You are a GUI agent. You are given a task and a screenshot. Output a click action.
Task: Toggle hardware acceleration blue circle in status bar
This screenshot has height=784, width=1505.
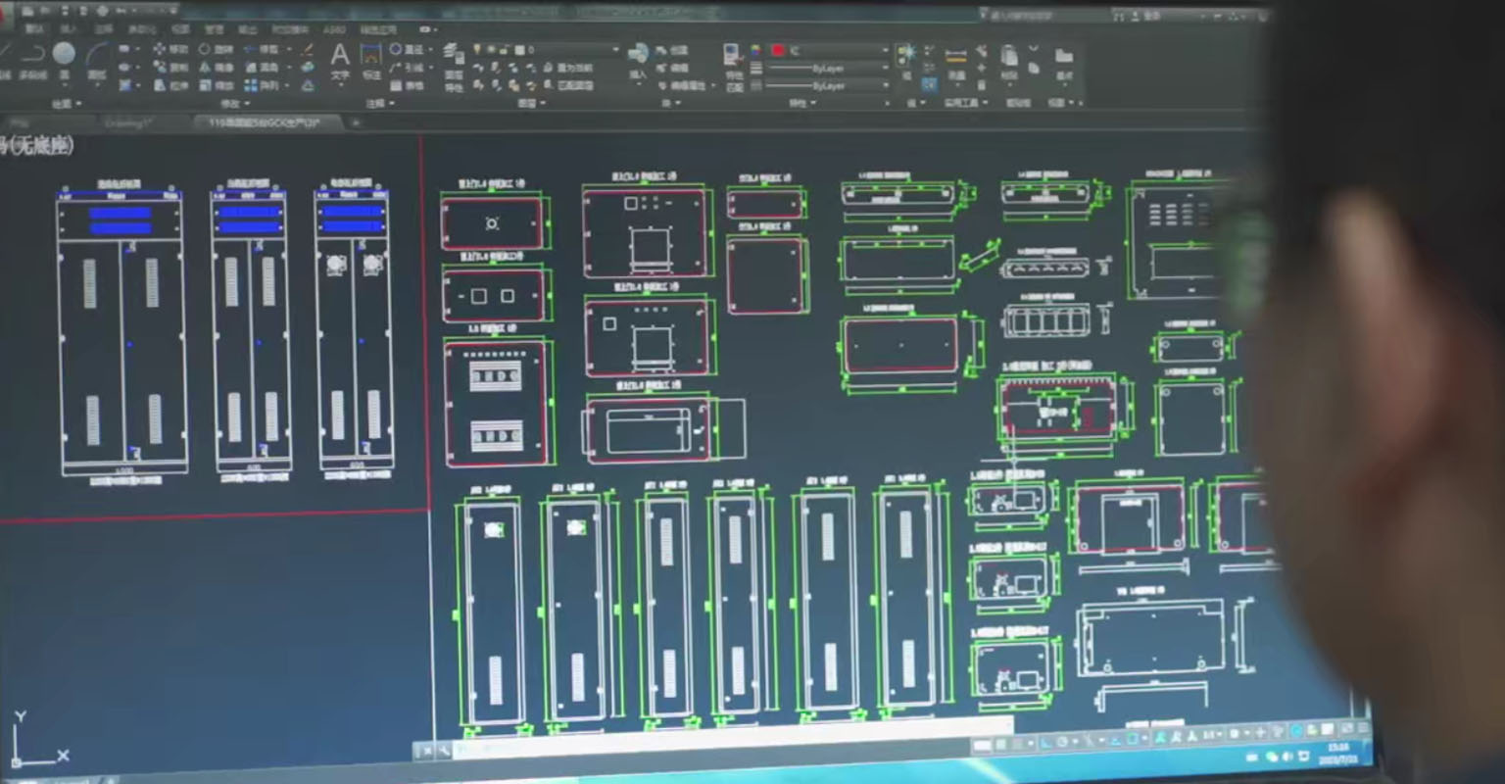click(1296, 731)
